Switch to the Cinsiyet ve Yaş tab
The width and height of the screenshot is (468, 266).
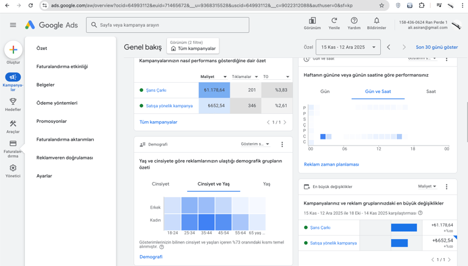pyautogui.click(x=213, y=184)
